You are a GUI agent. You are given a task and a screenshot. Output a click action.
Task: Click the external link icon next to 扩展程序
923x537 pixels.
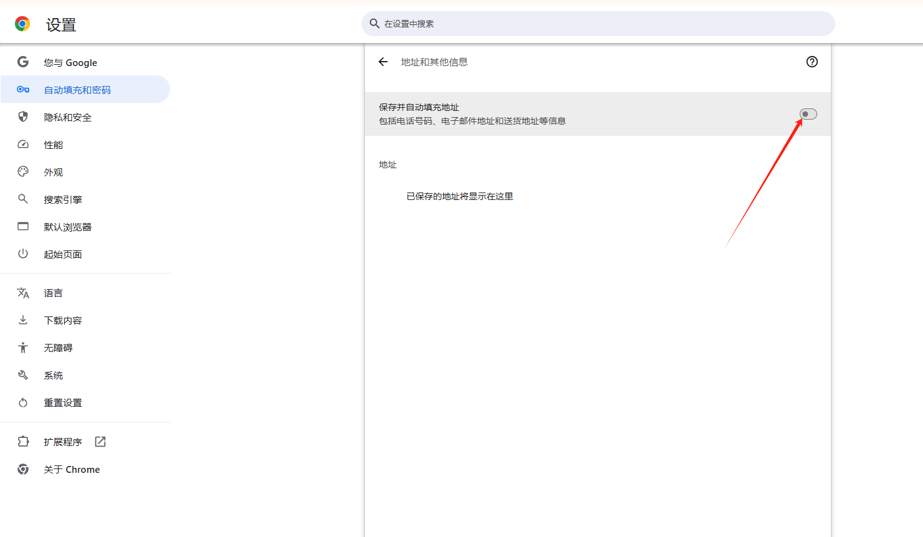click(x=100, y=442)
